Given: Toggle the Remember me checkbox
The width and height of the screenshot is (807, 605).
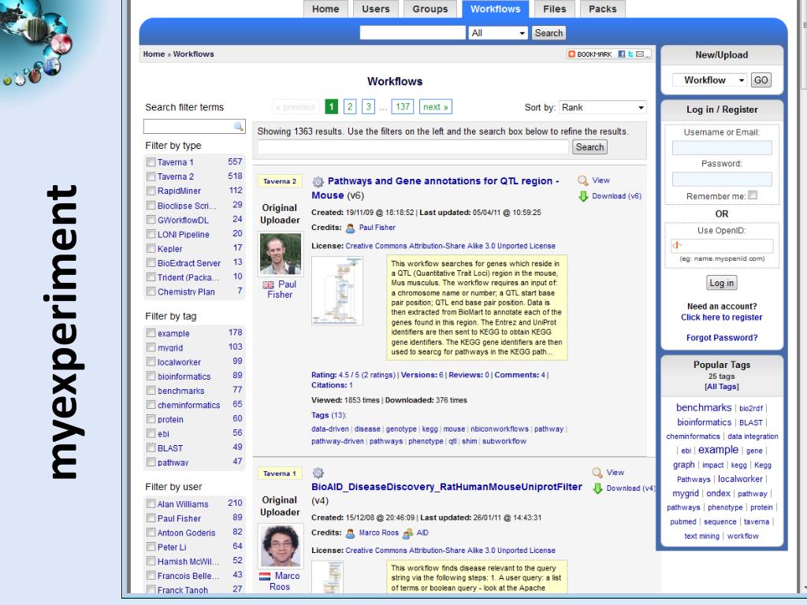Looking at the screenshot, I should click(753, 195).
